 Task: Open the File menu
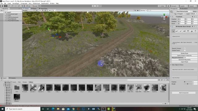click(x=2, y=3)
